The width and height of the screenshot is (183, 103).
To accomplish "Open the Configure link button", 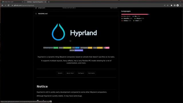I will pyautogui.click(x=81, y=73).
